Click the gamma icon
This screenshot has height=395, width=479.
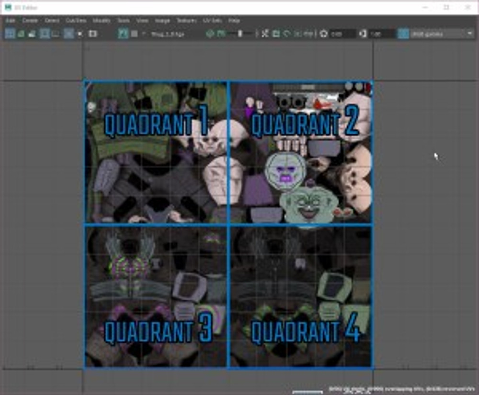[x=363, y=33]
